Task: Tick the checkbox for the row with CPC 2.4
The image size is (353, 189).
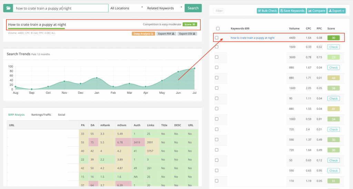Action: pos(216,129)
